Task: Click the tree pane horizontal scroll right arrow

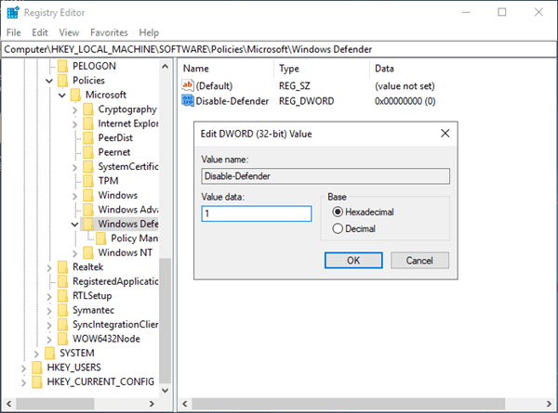Action: [152, 404]
